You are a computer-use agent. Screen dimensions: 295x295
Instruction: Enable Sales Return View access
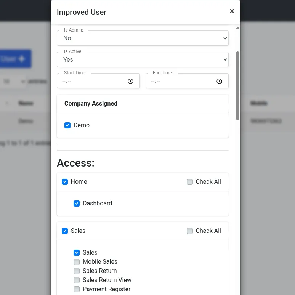77,280
